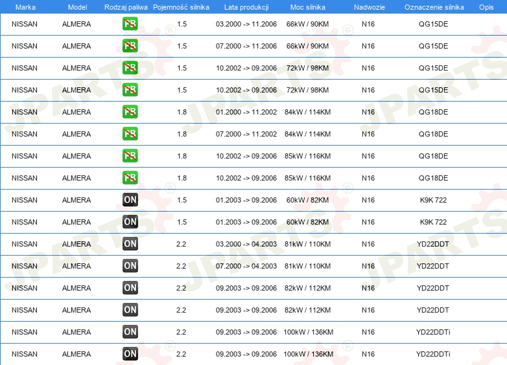Select the date range 03.2000 -> 04.2003
This screenshot has height=365, width=507.
coord(246,244)
